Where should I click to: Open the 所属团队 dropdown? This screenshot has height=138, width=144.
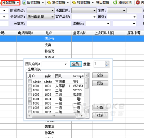click(84, 10)
